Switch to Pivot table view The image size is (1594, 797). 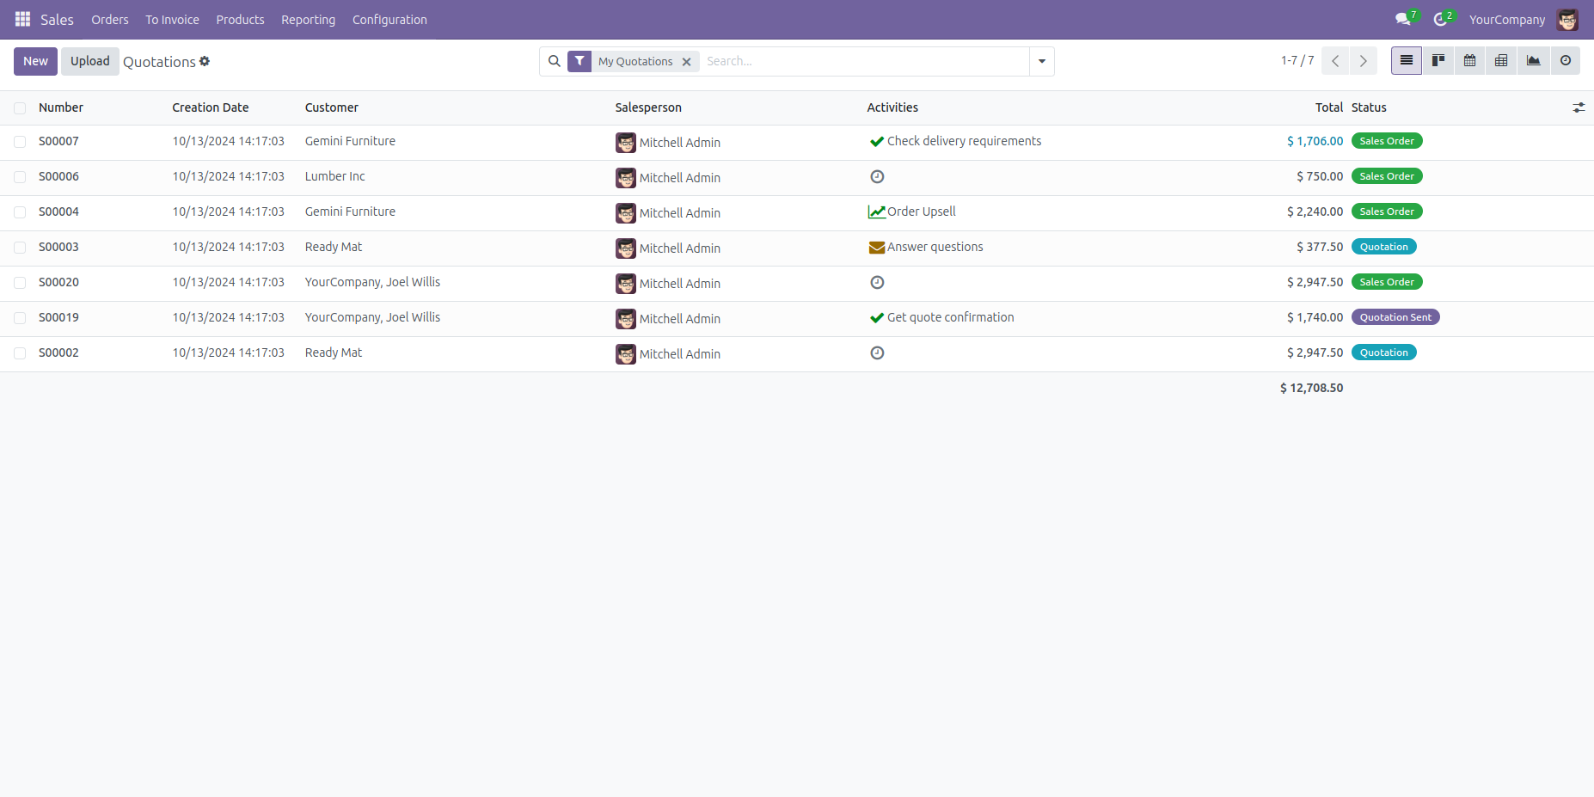coord(1501,61)
